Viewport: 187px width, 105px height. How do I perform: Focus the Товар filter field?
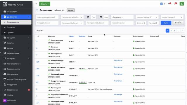(x=122, y=23)
